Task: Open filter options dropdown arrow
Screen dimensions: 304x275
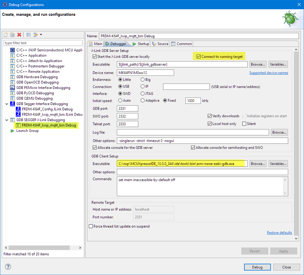Action: pos(41,35)
